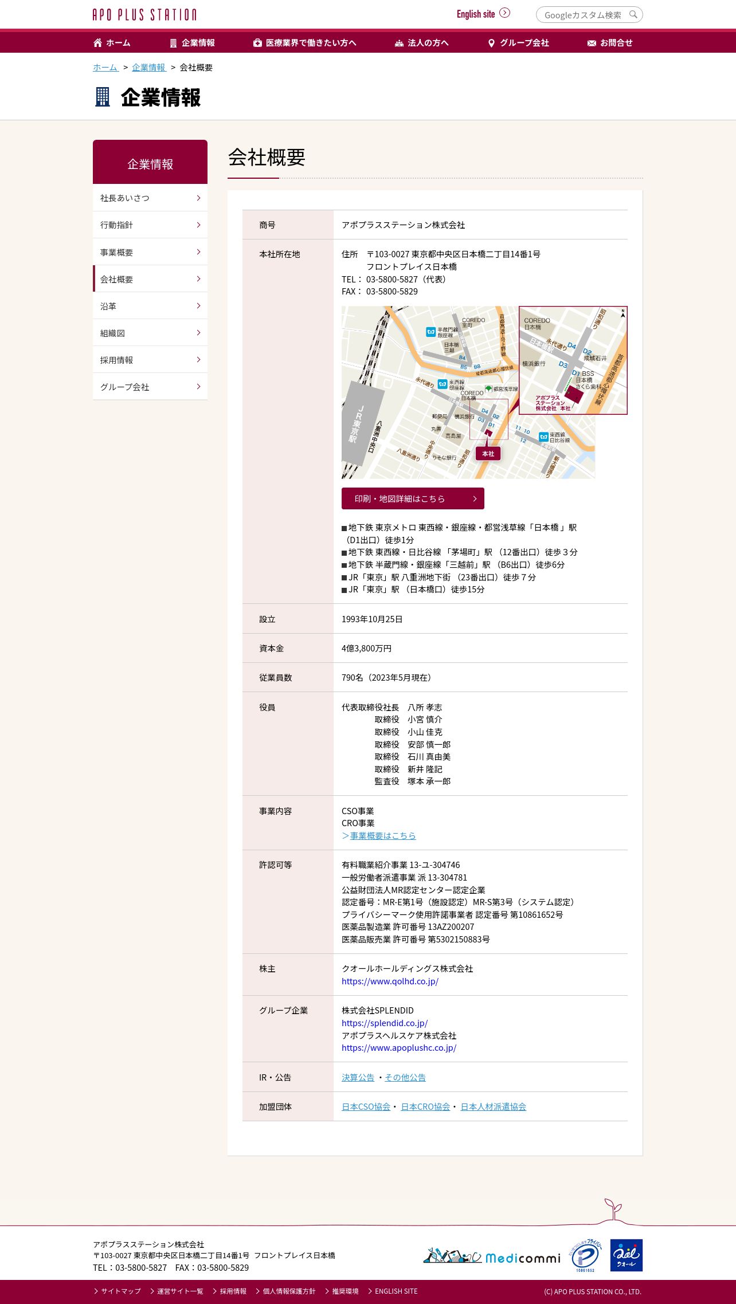Viewport: 736px width, 1304px height.
Task: Open the 日本人材派遣協会 link
Action: pyautogui.click(x=494, y=1107)
